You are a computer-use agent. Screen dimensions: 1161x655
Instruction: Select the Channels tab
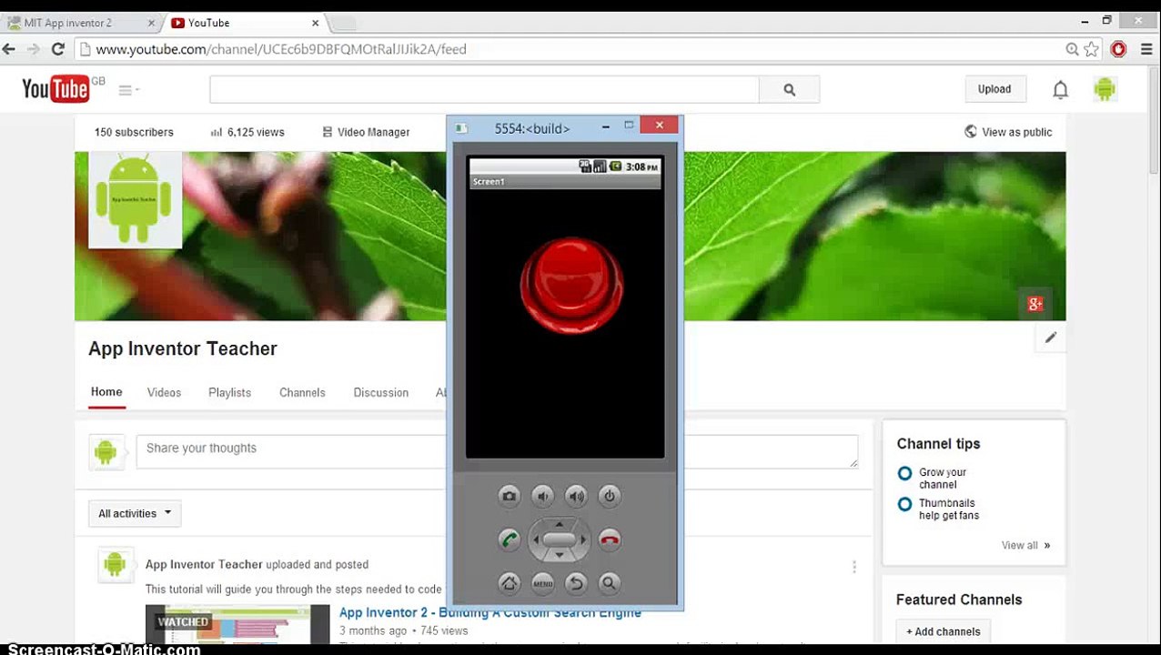tap(302, 392)
